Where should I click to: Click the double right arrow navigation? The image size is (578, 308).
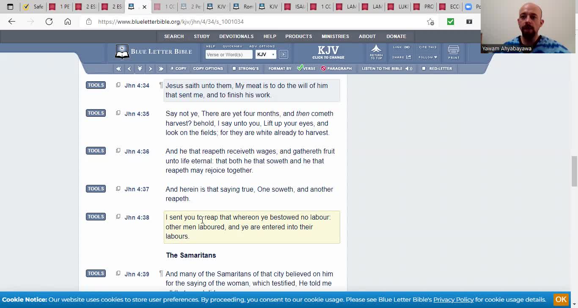tap(161, 69)
